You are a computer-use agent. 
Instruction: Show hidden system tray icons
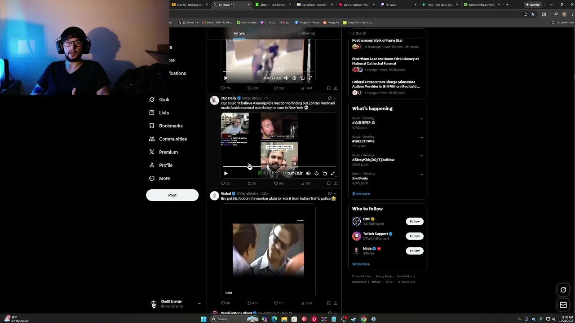(519, 319)
